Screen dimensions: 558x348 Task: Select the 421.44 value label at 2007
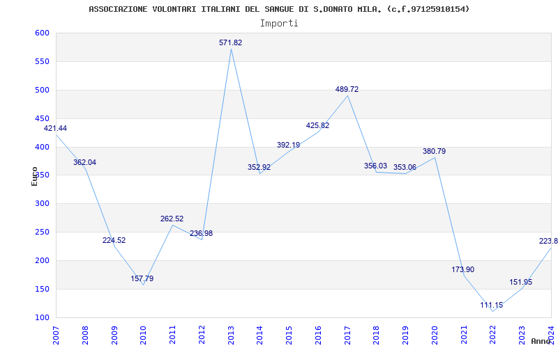pos(55,128)
